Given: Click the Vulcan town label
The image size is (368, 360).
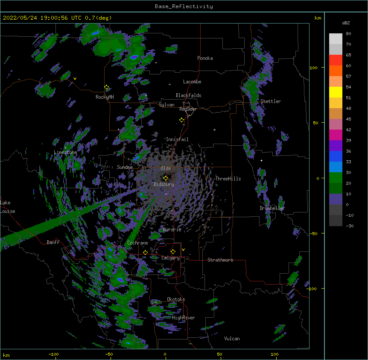Looking at the screenshot, I should (x=232, y=339).
